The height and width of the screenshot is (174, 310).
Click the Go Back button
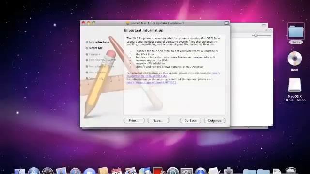coord(190,120)
